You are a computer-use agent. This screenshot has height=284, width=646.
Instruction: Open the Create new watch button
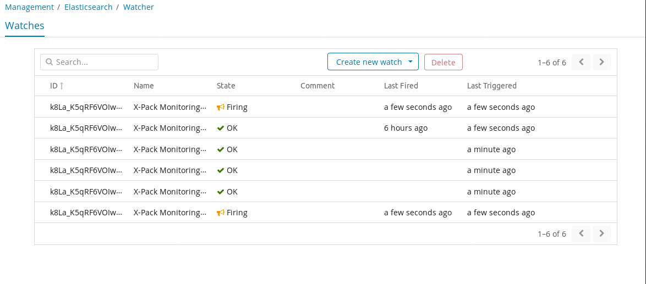[373, 62]
